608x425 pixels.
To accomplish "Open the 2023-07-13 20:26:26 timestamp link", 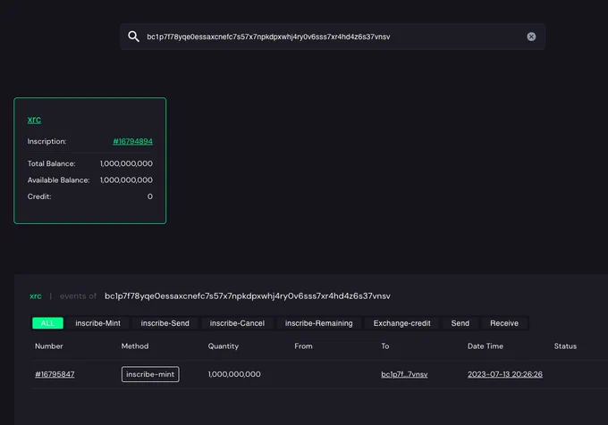I will click(x=505, y=374).
